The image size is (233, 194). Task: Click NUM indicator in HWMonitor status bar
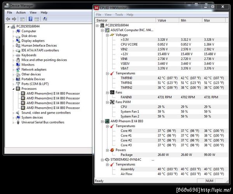209,181
